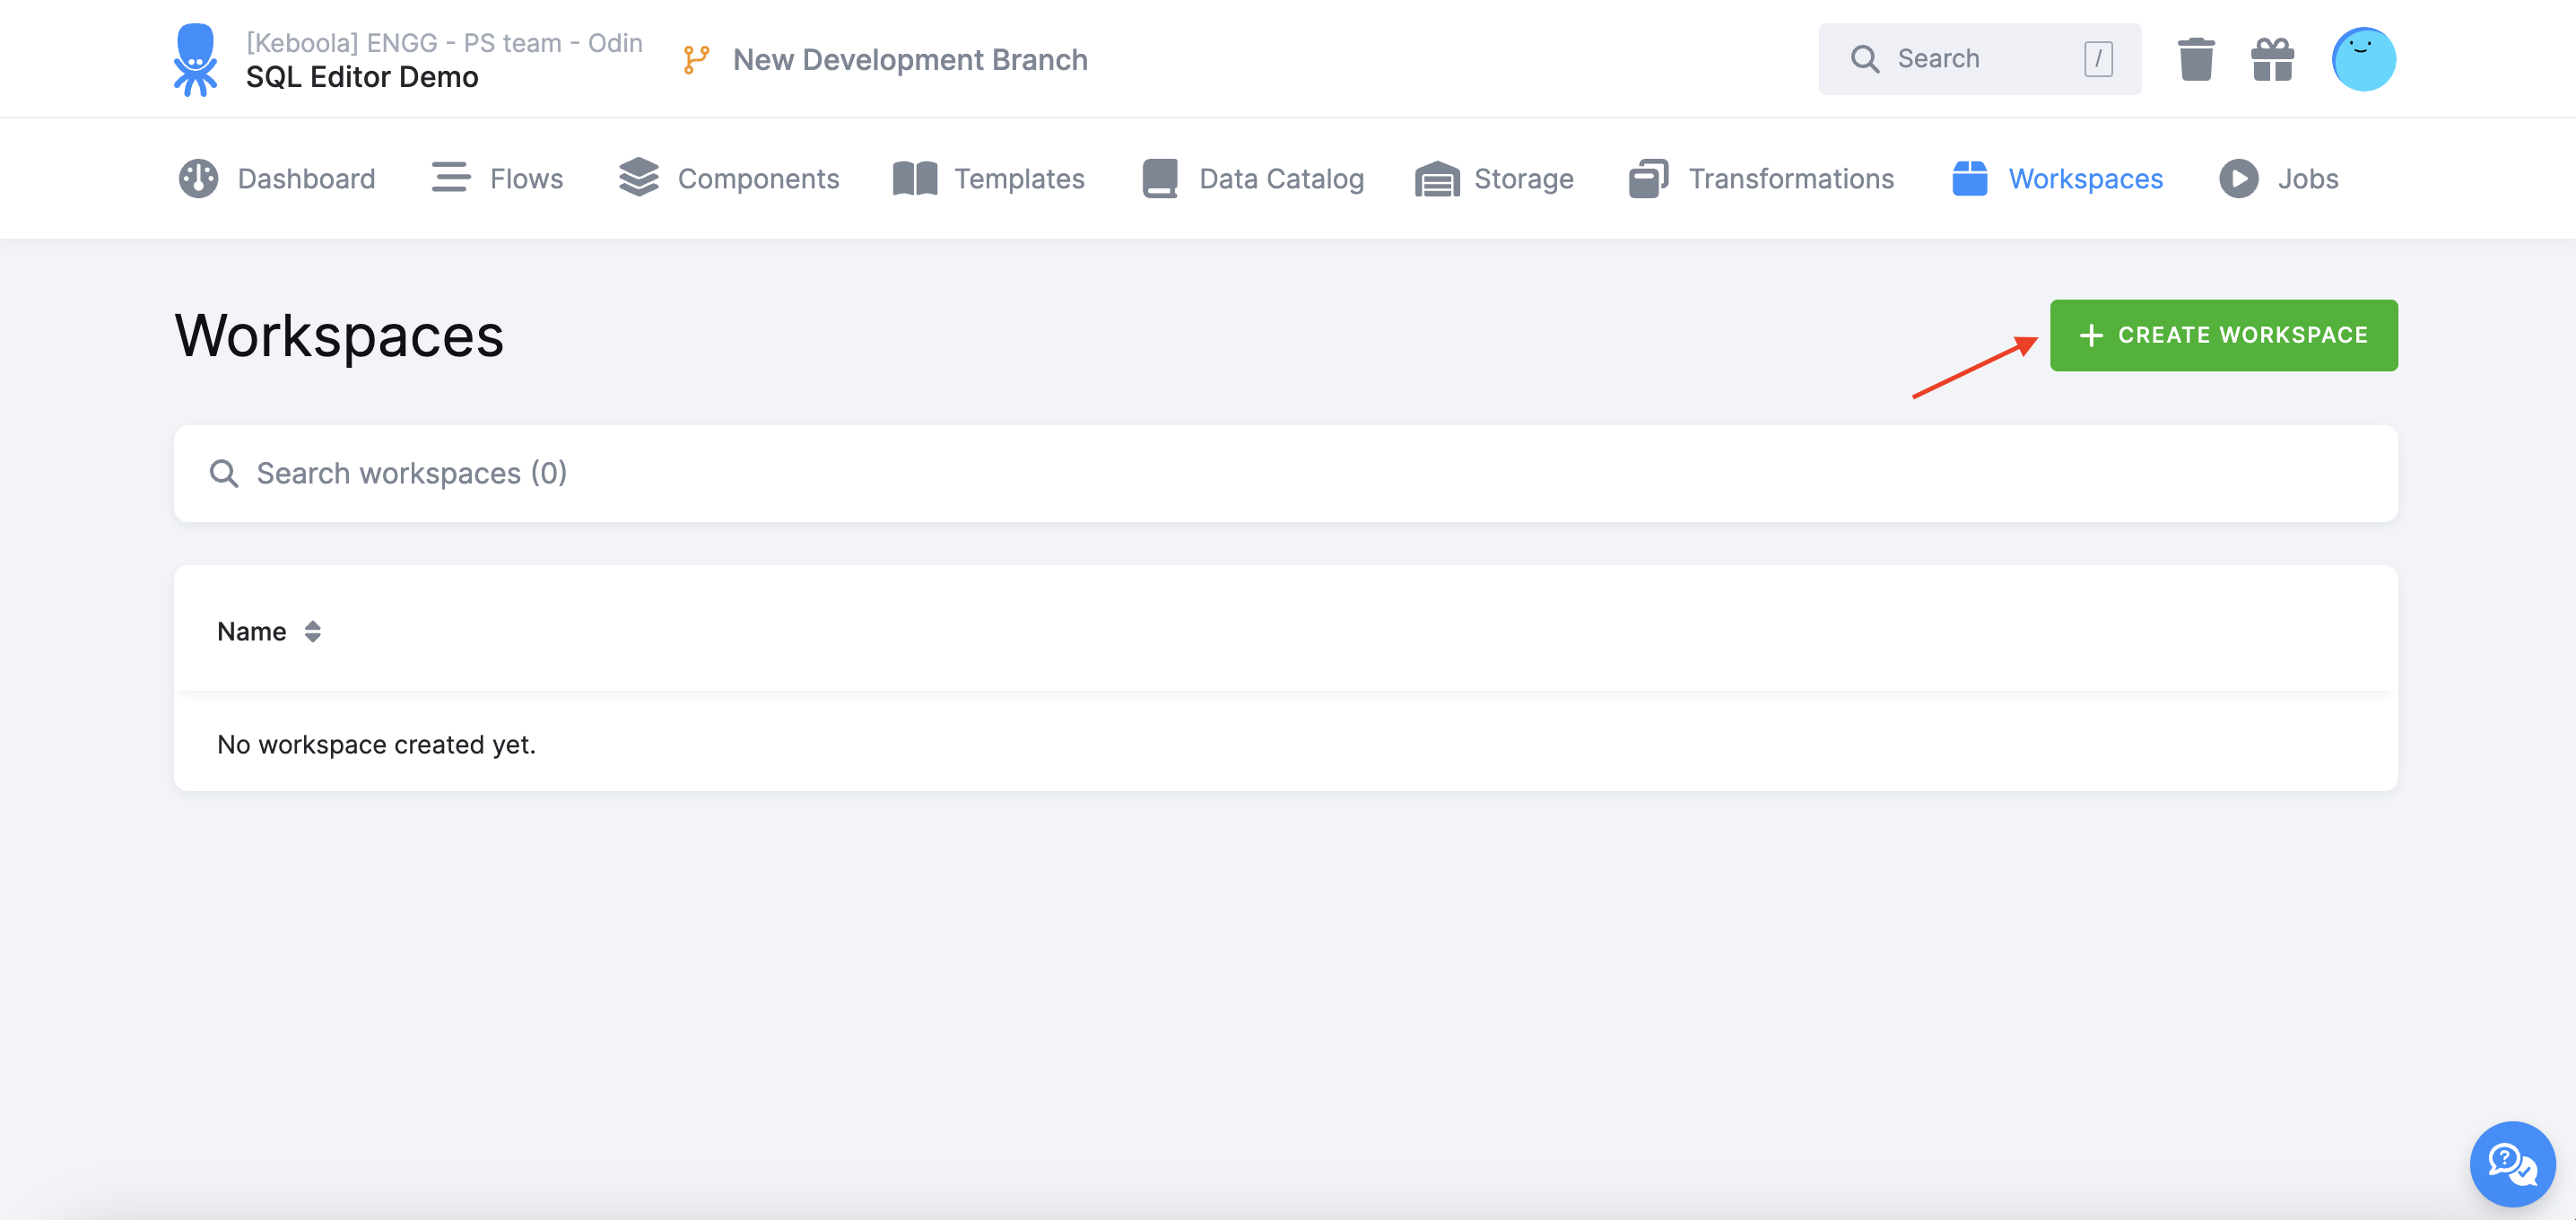Open the gift box what's new icon
The width and height of the screenshot is (2576, 1220).
[x=2271, y=59]
